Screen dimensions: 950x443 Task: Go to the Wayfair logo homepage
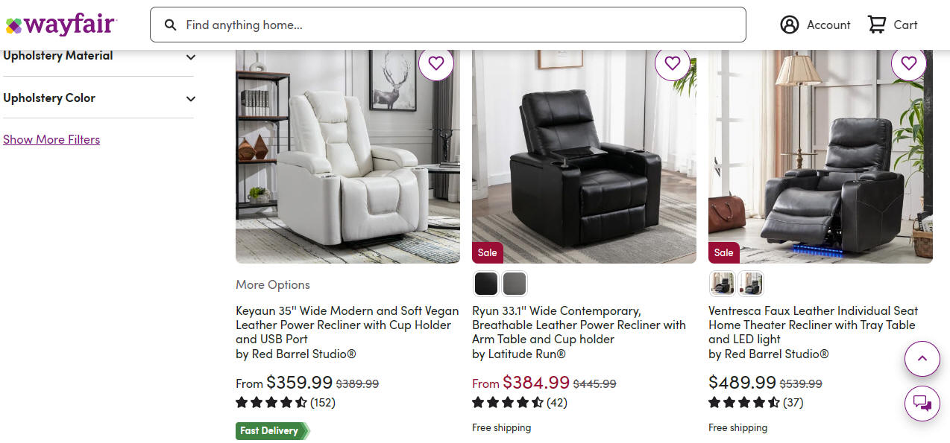coord(60,25)
